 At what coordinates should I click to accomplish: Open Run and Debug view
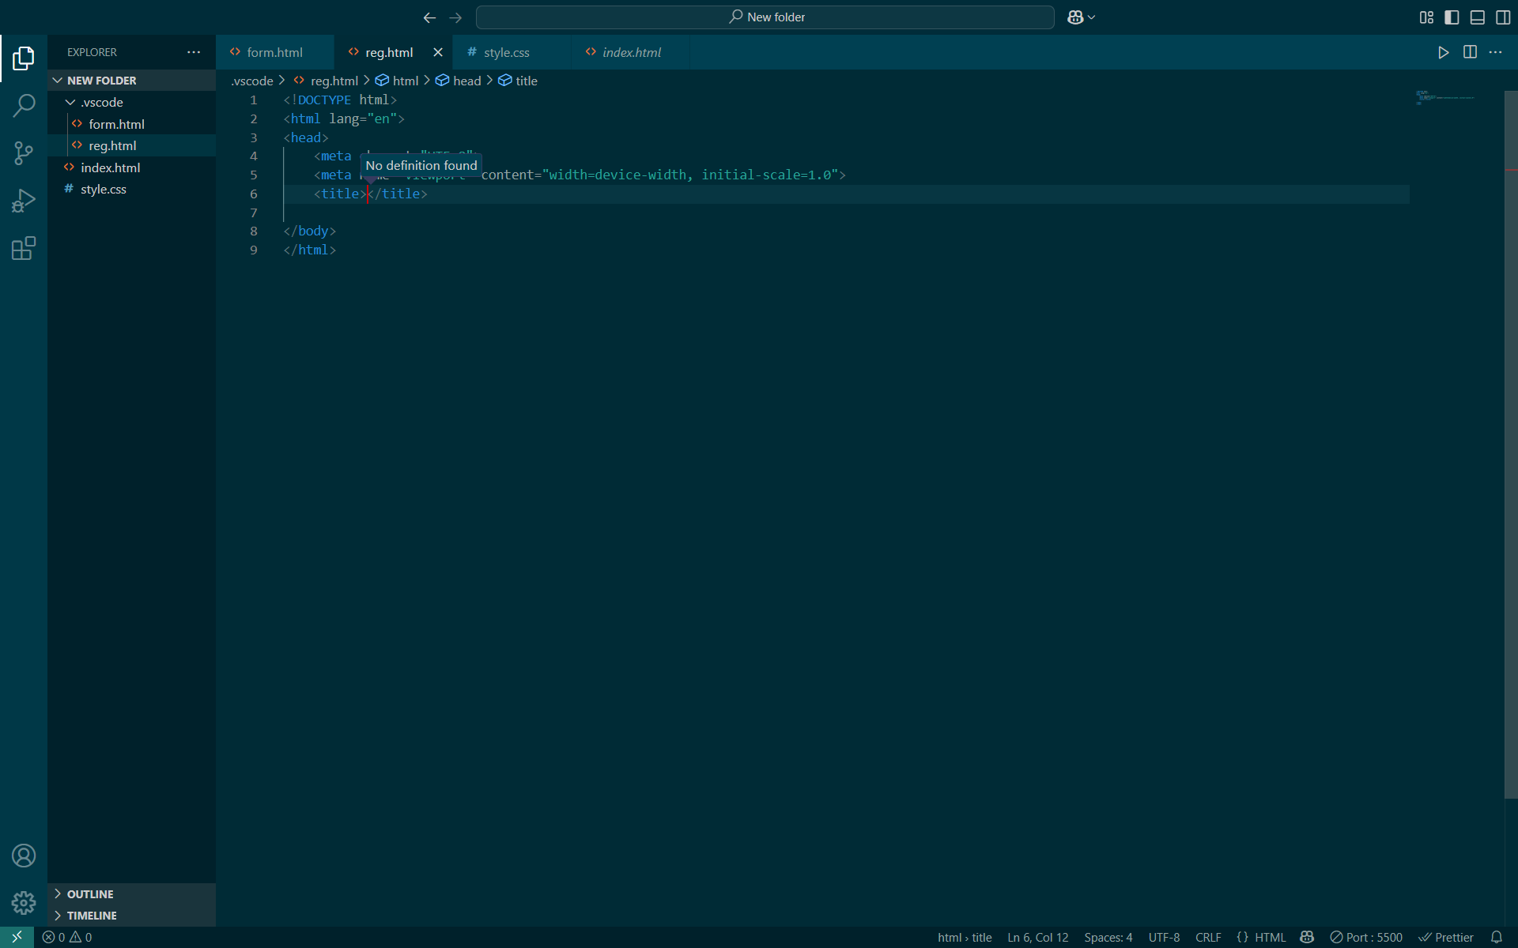coord(24,201)
